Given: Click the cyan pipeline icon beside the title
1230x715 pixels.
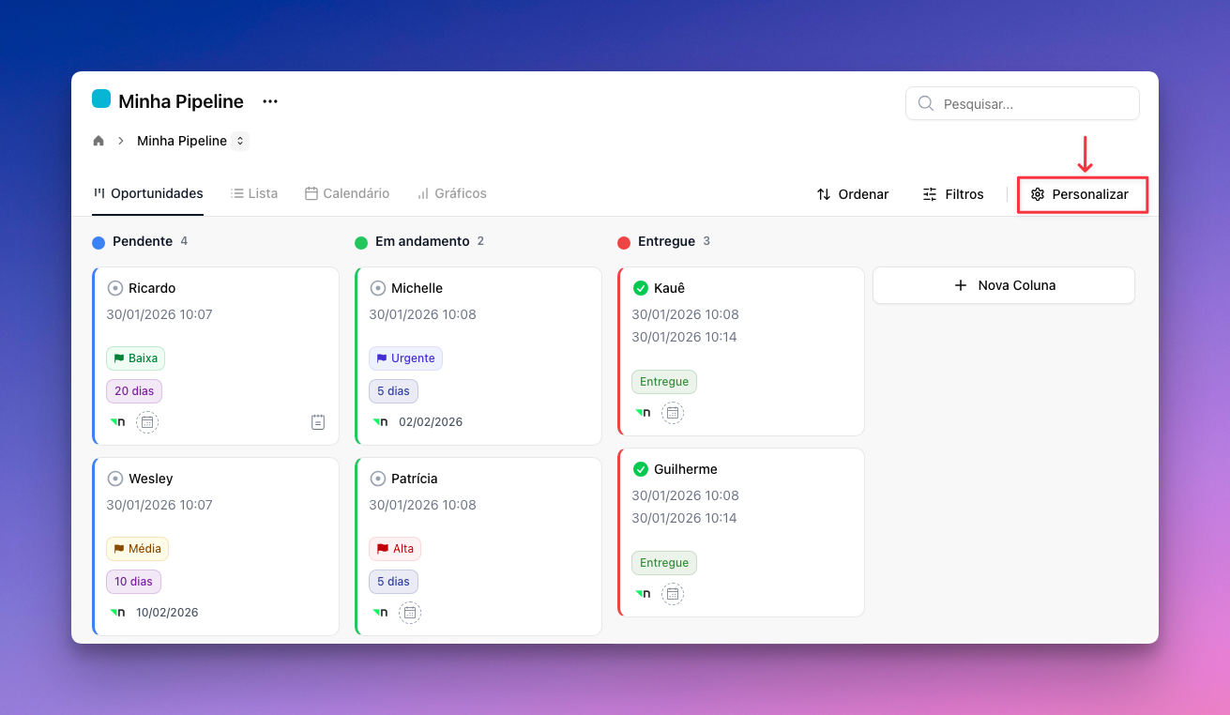Looking at the screenshot, I should tap(101, 99).
